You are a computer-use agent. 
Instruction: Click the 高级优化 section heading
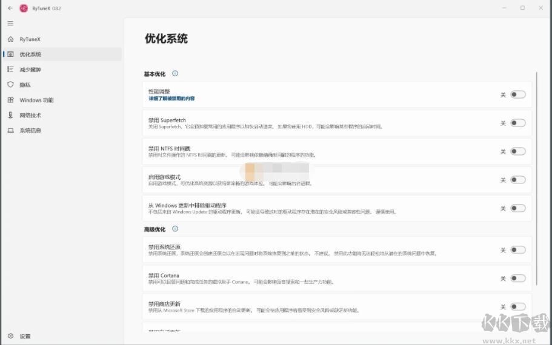155,229
